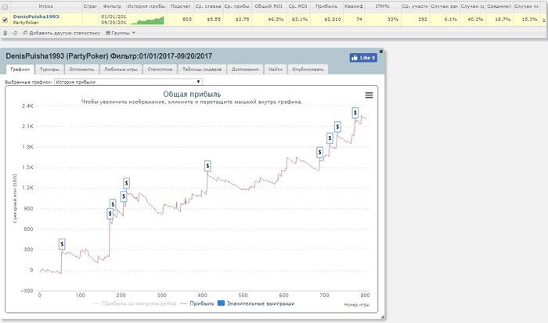The width and height of the screenshot is (548, 323).
Task: Open the История прибыли graph selector
Action: [x=128, y=81]
